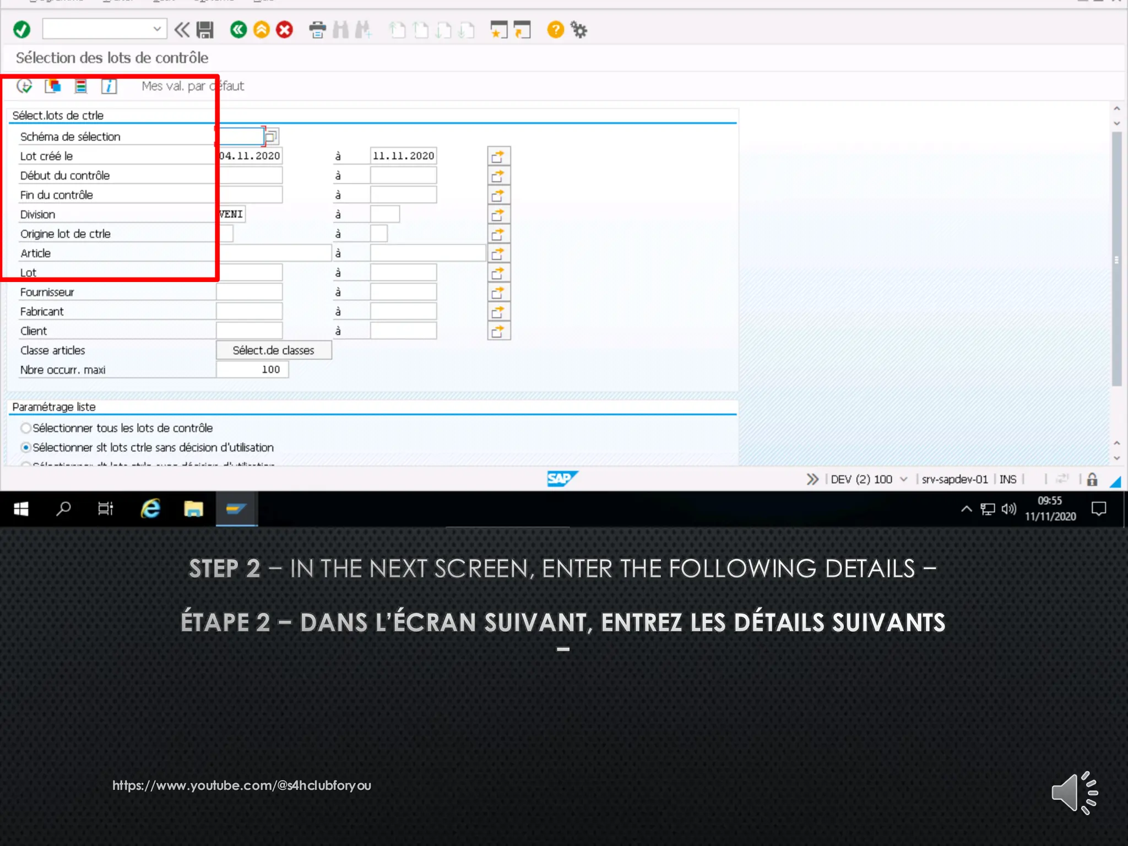Click the Division field containing VENI
1128x846 pixels.
[231, 214]
